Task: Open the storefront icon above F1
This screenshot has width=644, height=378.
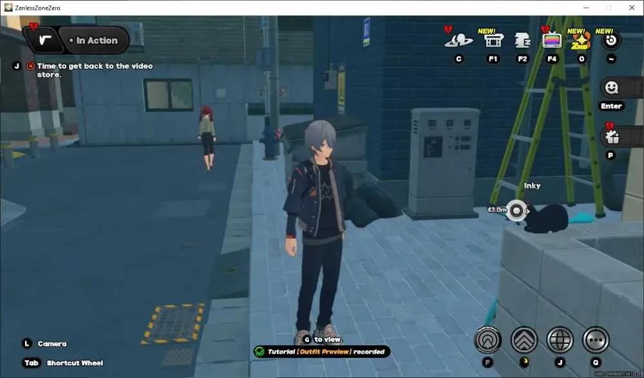Action: tap(493, 41)
